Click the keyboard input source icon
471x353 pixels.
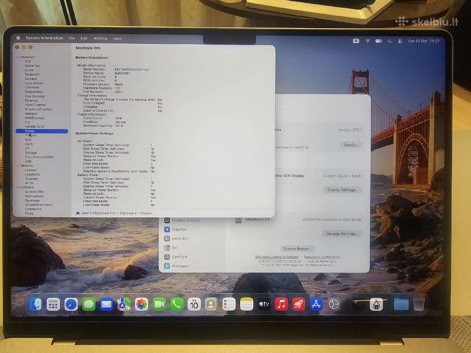coord(356,41)
